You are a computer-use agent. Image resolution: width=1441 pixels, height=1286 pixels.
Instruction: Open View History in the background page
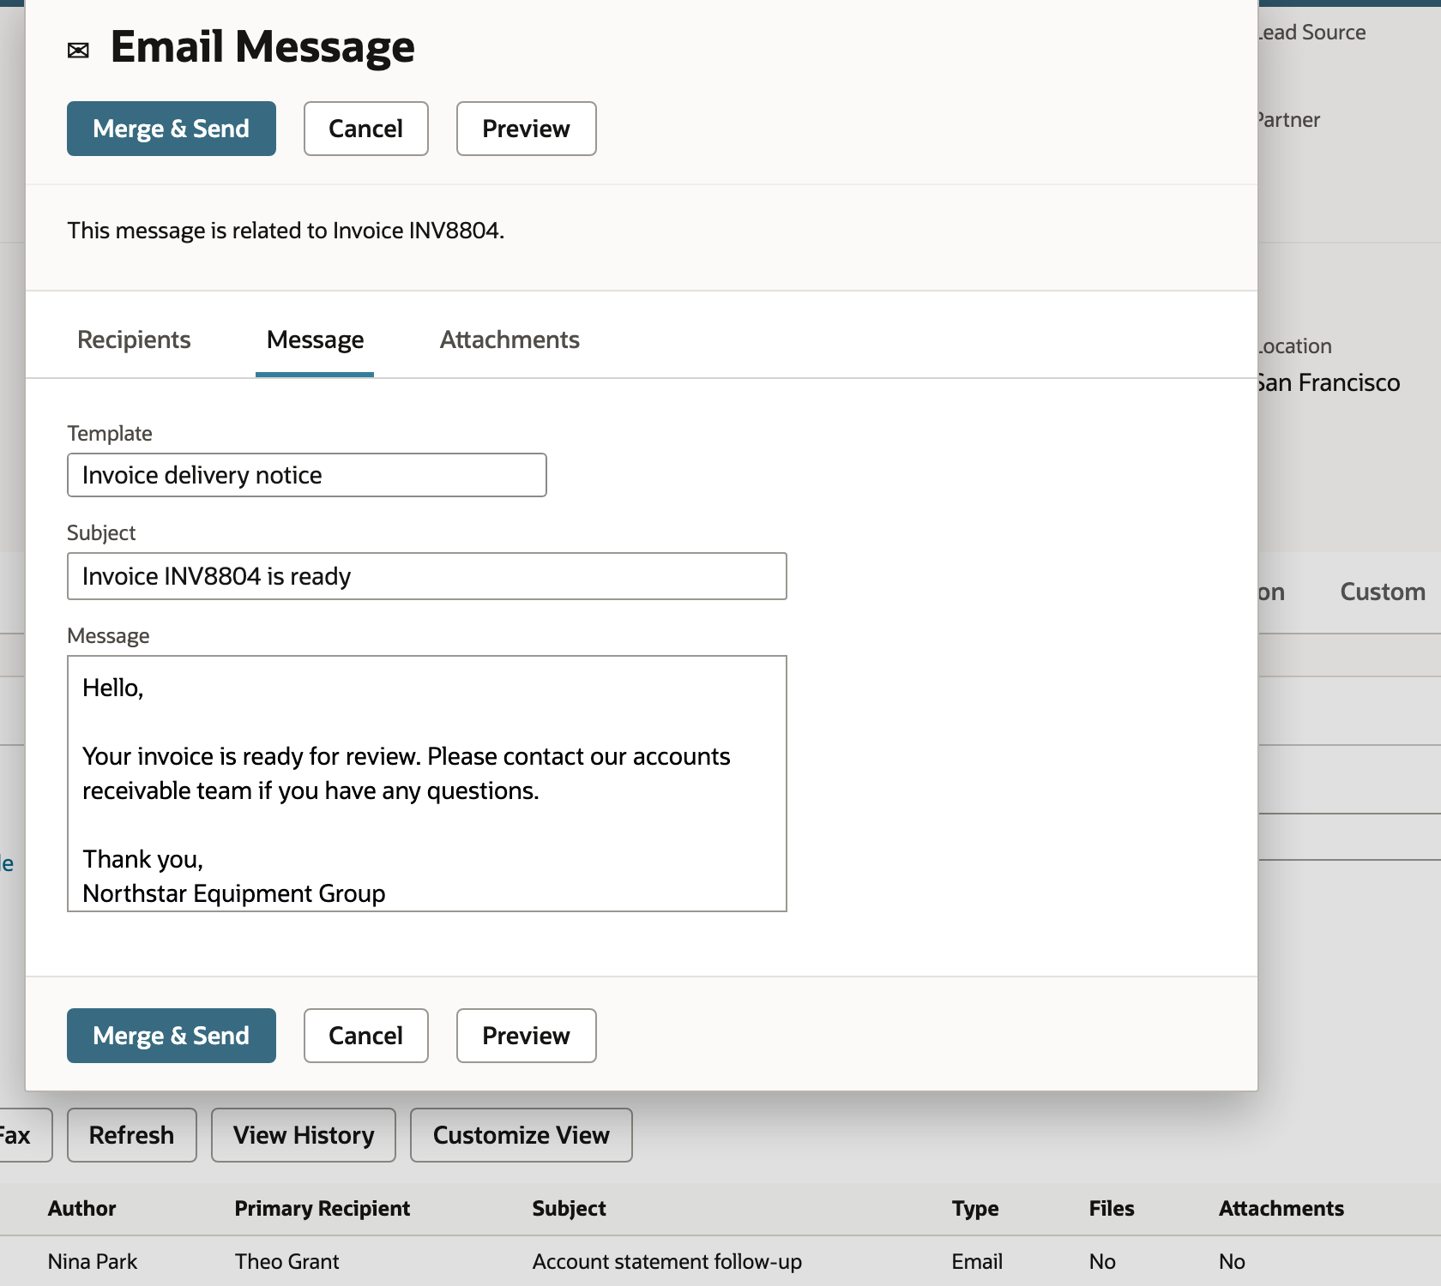(x=304, y=1135)
